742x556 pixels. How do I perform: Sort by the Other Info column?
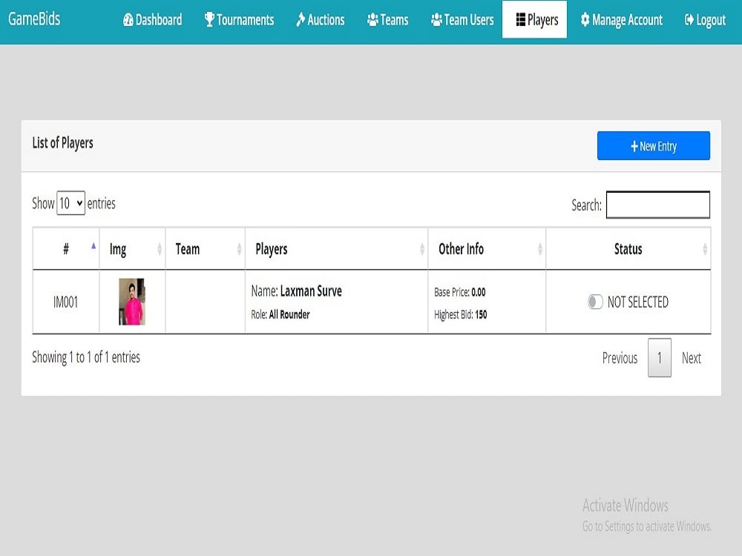(x=487, y=248)
